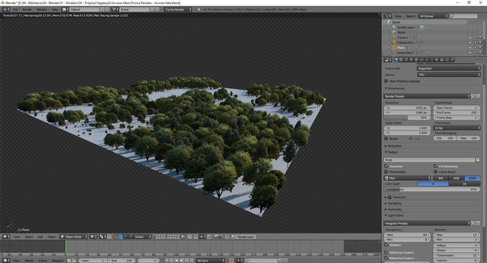This screenshot has width=487, height=263.
Task: Open the Marker menu in the timeline
Action: [x=30, y=261]
